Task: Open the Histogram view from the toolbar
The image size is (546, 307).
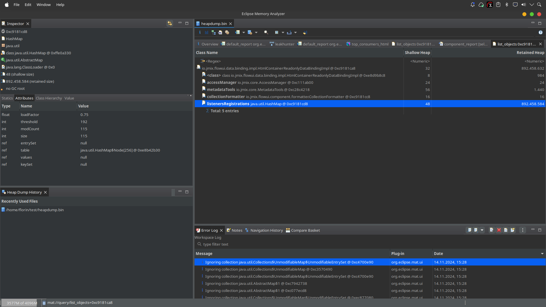Action: point(207,32)
